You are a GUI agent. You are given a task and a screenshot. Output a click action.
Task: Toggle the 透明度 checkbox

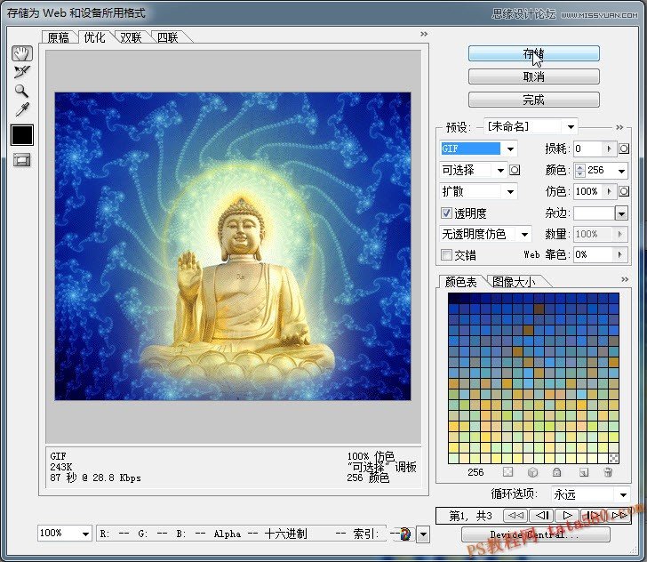446,213
